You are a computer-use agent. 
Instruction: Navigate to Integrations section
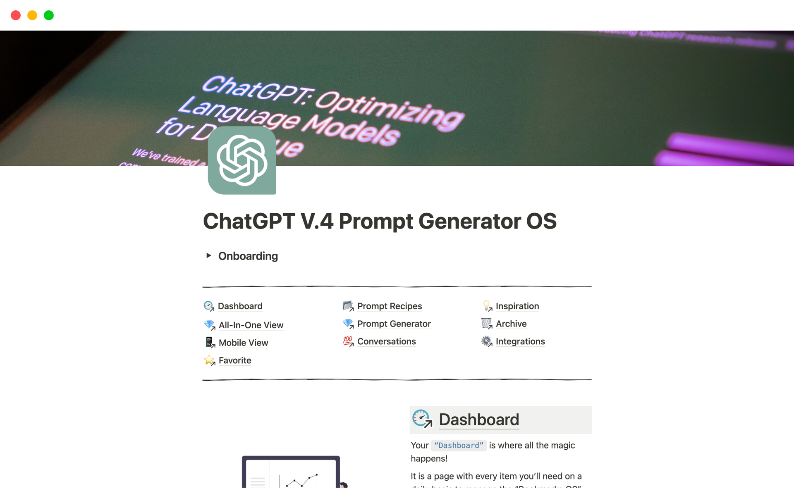[520, 341]
